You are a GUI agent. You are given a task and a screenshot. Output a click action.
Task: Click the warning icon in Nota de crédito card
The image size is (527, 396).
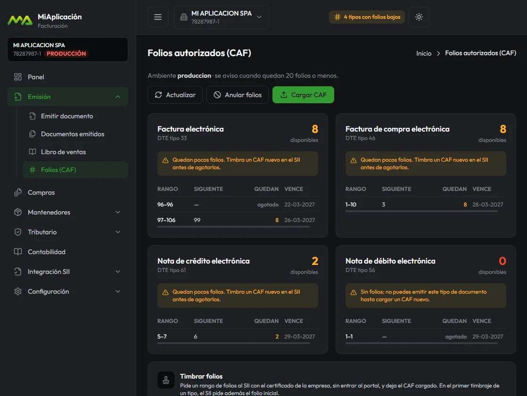click(165, 292)
